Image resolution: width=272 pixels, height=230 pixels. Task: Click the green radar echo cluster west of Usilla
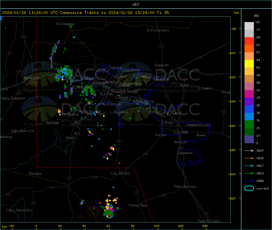64,73
